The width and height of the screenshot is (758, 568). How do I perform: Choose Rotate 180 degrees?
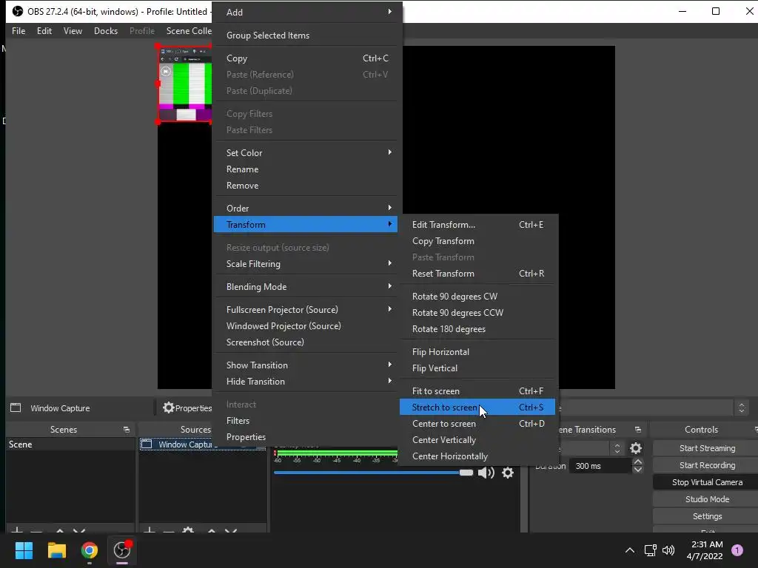coord(477,329)
